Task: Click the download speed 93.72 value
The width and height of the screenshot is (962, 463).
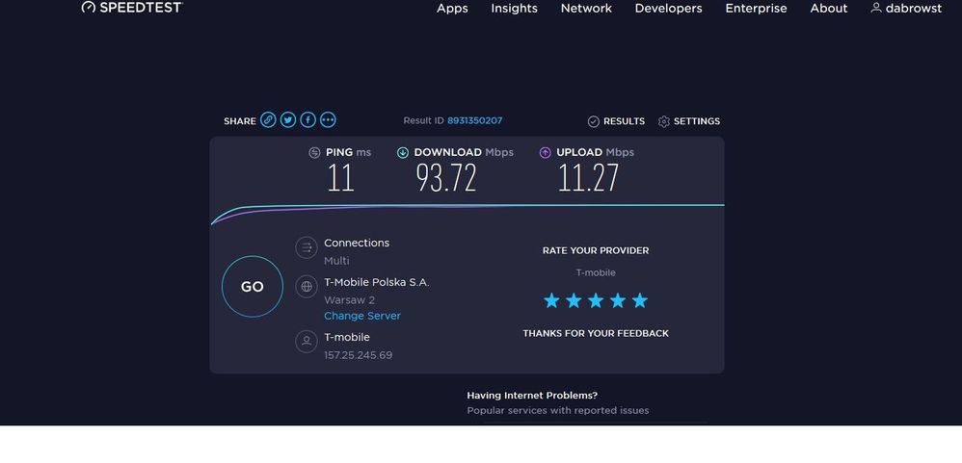Action: (446, 178)
